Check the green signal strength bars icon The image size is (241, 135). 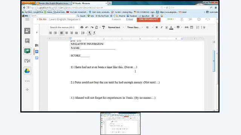tap(171, 19)
